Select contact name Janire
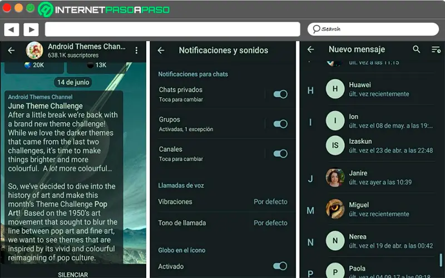445x278 pixels. (358, 173)
